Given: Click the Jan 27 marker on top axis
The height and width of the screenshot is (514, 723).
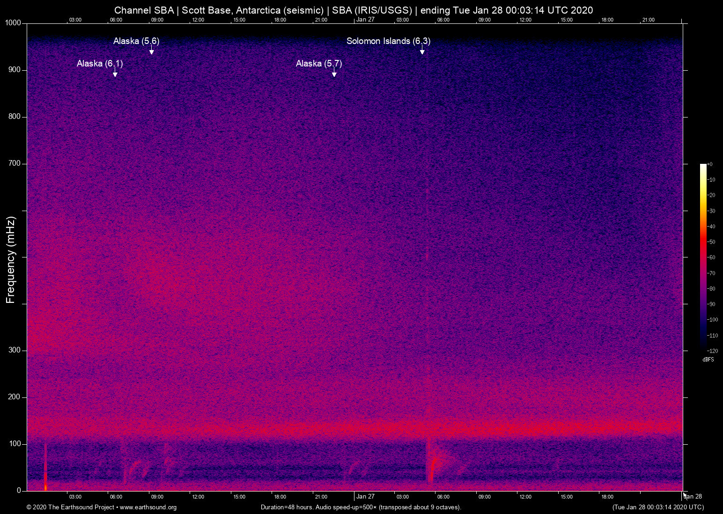Looking at the screenshot, I should [x=365, y=20].
